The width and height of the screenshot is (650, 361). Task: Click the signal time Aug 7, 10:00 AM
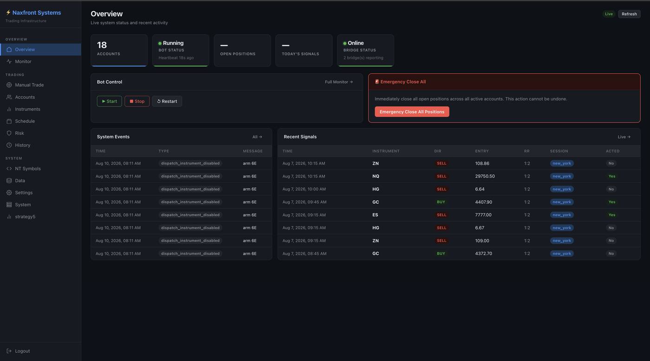(304, 189)
